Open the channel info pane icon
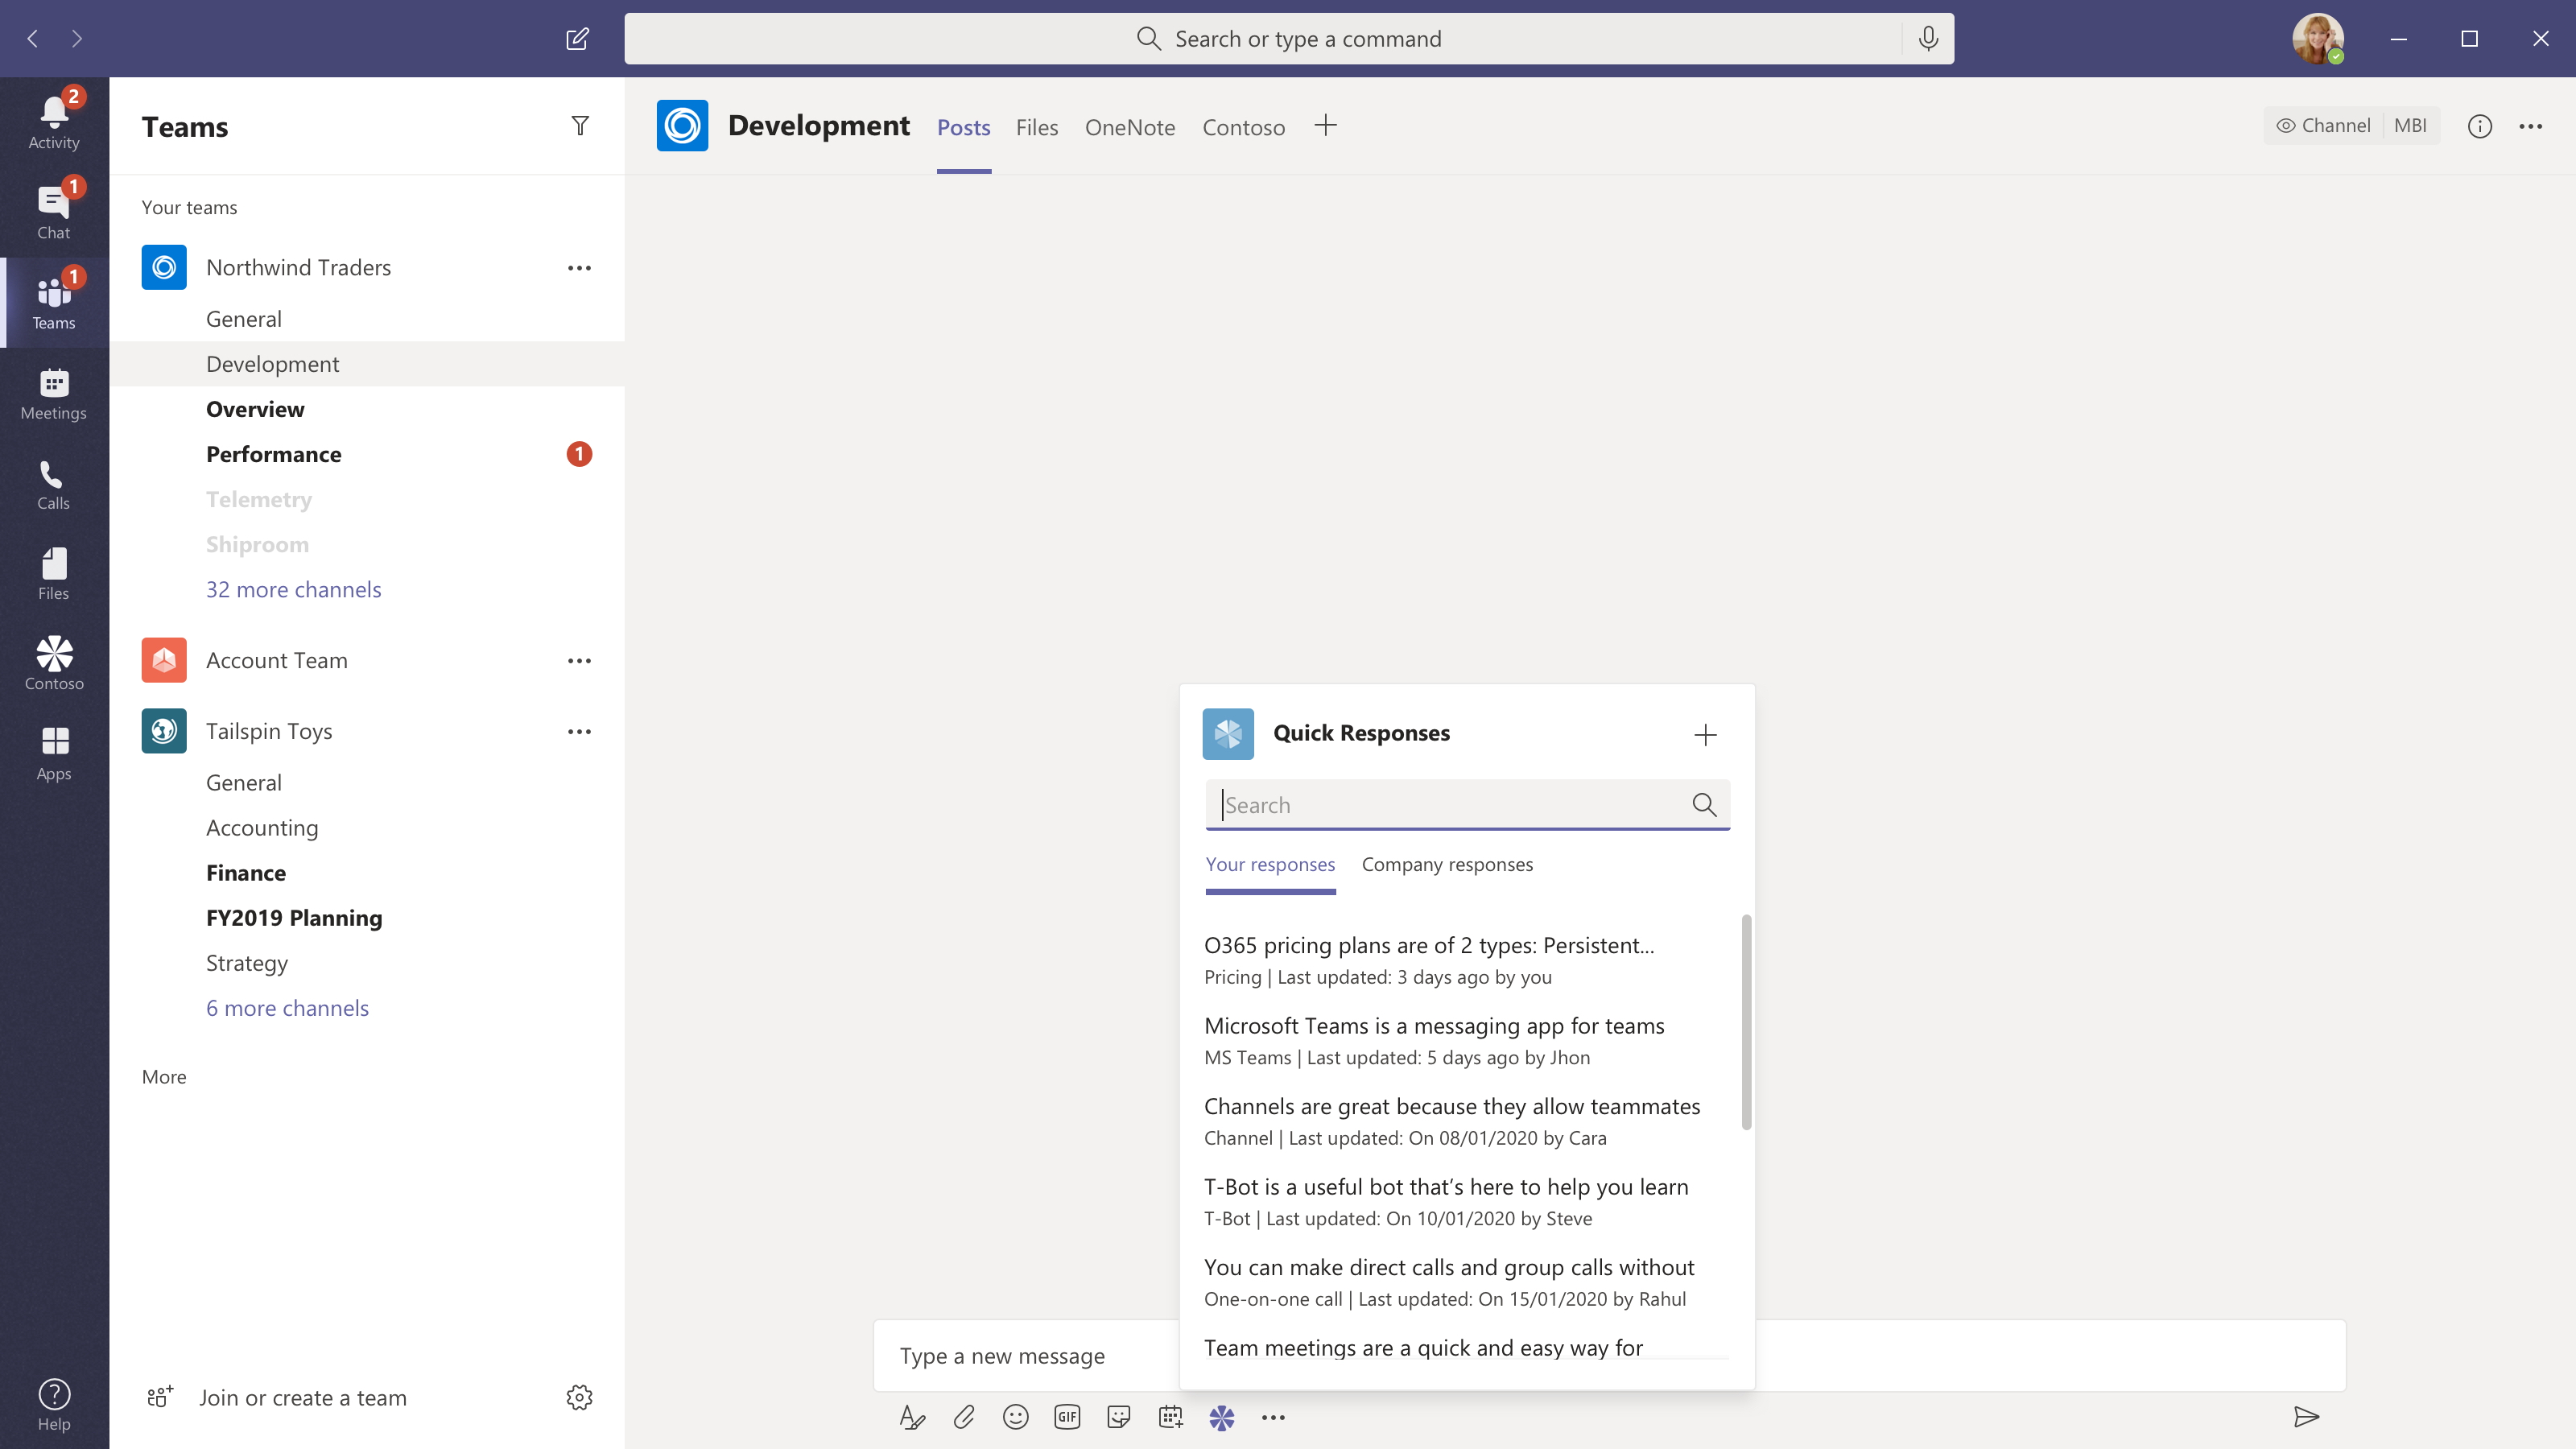2576x1449 pixels. (2479, 126)
